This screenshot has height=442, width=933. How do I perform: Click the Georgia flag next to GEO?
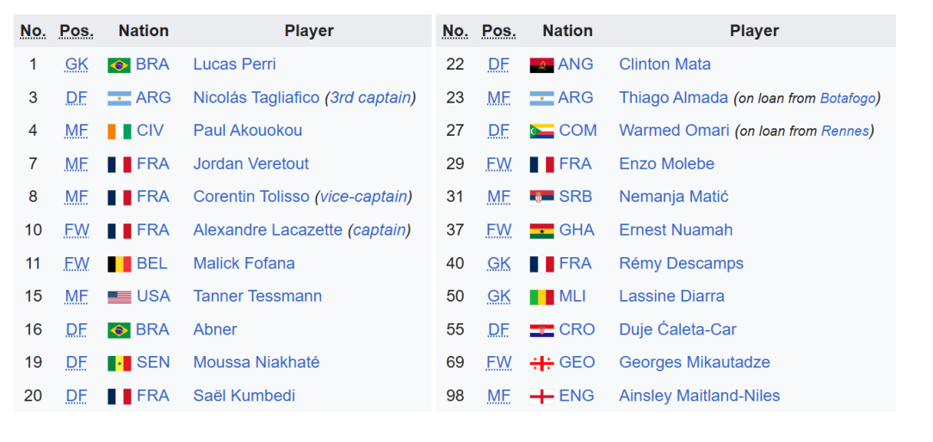coord(541,363)
